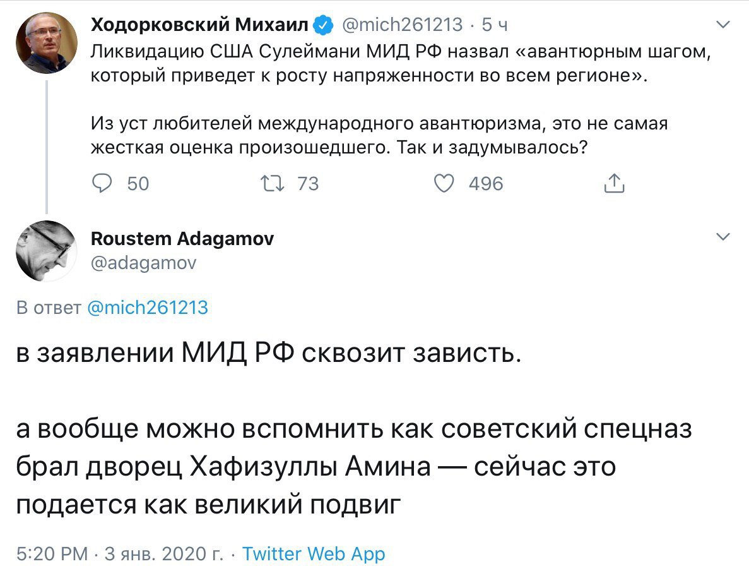Screen dimensions: 749x583
Task: Click the @mich261213 mention after "В ответ"
Action: click(146, 308)
